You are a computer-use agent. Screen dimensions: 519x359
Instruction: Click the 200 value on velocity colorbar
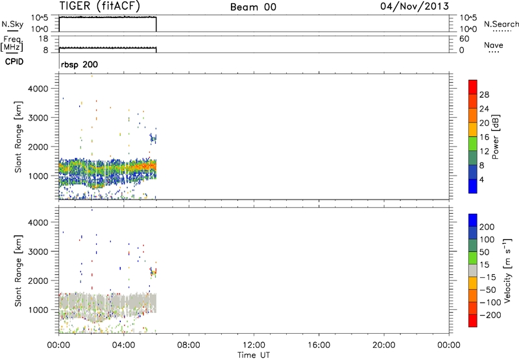[487, 227]
